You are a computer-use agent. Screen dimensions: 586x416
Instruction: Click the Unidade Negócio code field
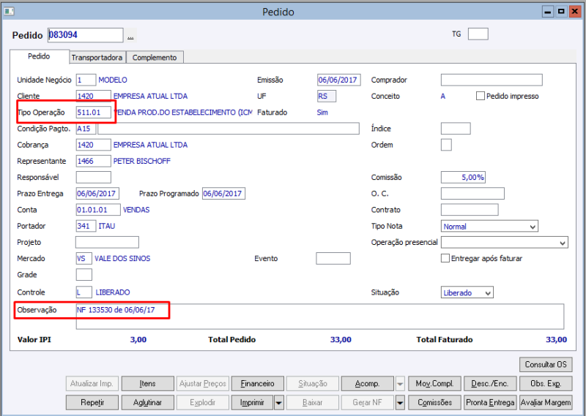[86, 80]
